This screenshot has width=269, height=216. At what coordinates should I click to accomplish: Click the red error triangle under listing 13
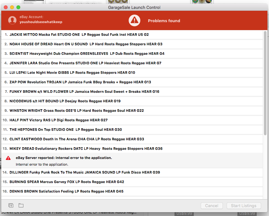tap(8, 158)
